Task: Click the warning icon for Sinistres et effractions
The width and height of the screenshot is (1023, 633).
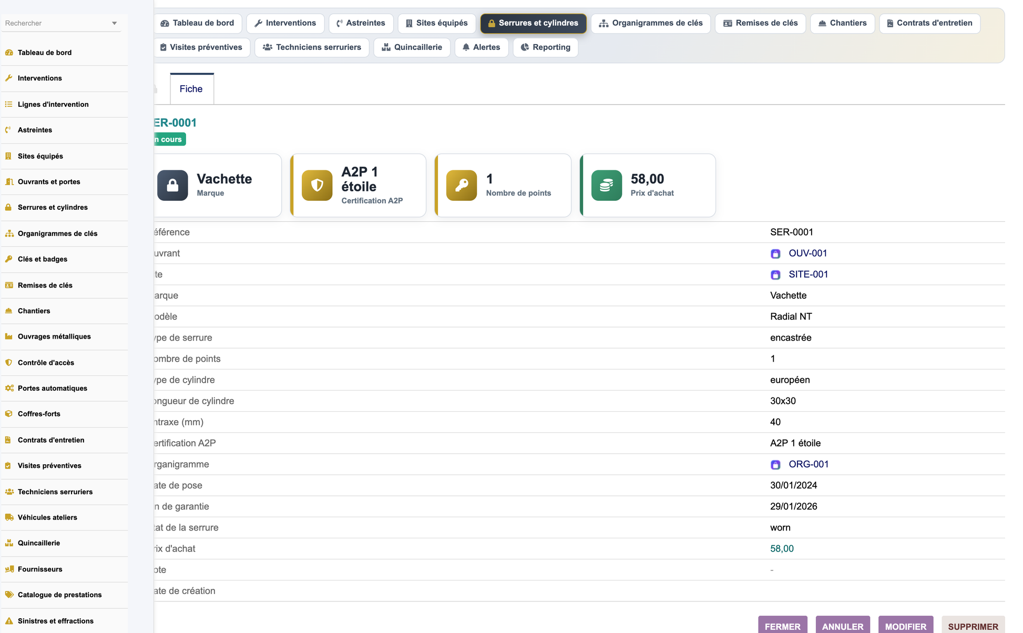Action: click(x=9, y=621)
